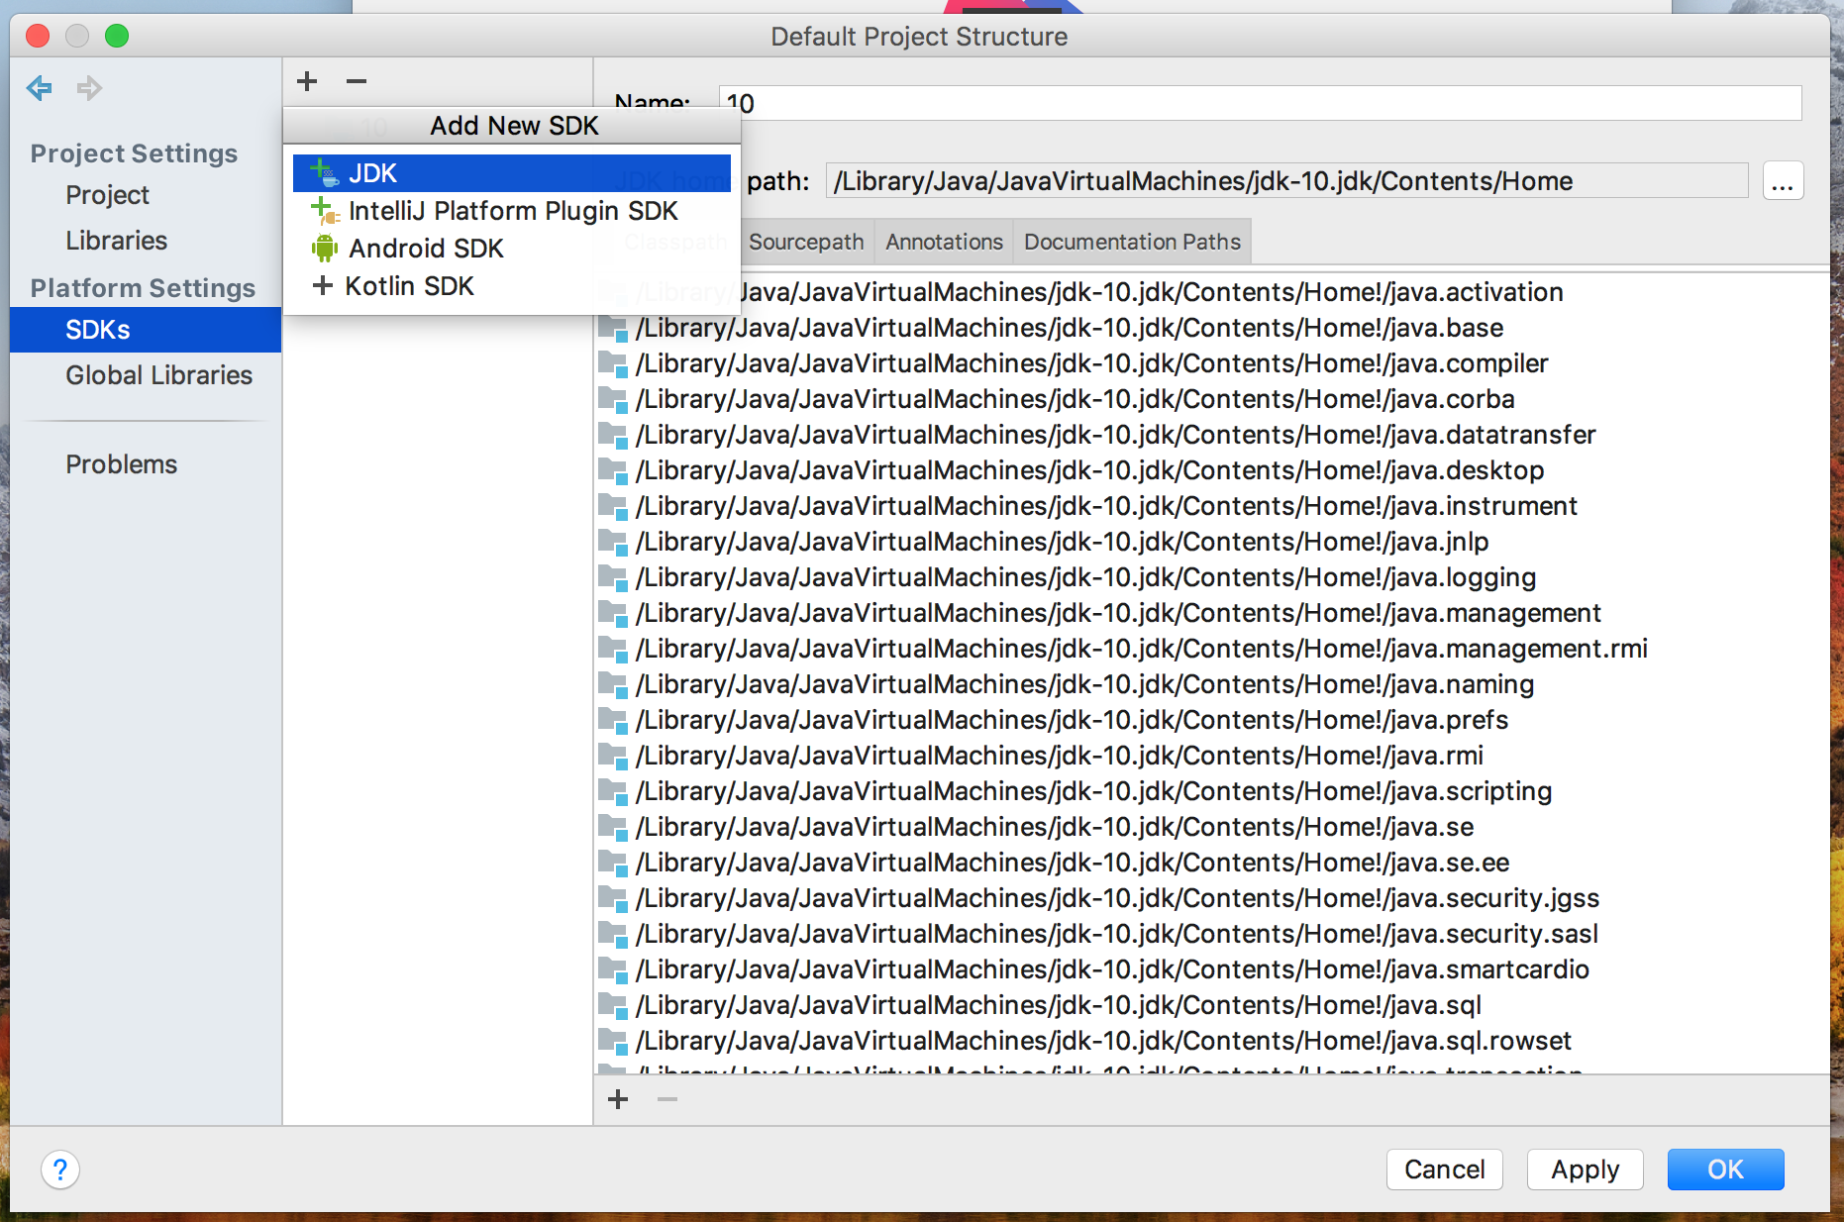Open help with question mark button
Screen dimensions: 1844x1222
coord(60,1170)
